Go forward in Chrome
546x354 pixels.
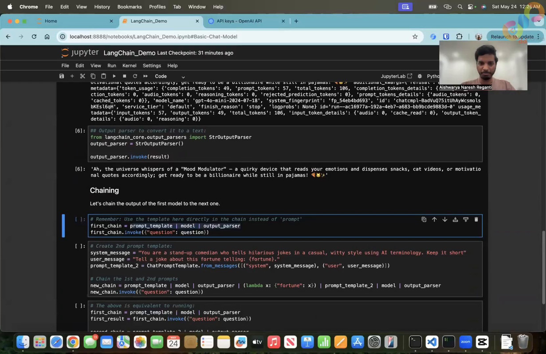tap(21, 37)
